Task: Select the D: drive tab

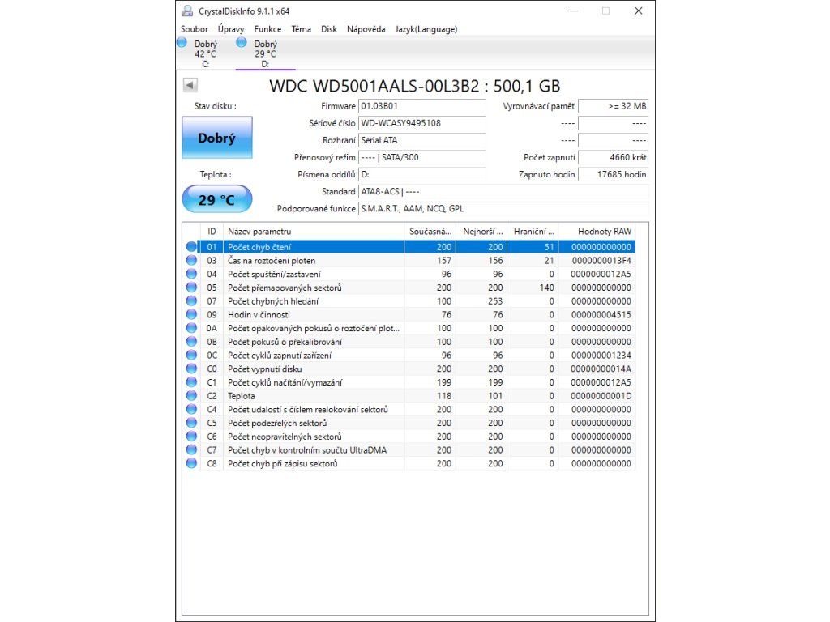Action: 265,53
